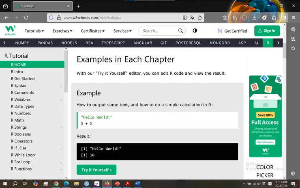Select the PANDAS topic tab
Viewport: 300px width, 188px height.
[x=45, y=43]
